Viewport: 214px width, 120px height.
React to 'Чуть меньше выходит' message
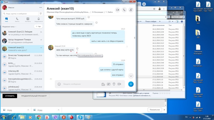point(89,17)
